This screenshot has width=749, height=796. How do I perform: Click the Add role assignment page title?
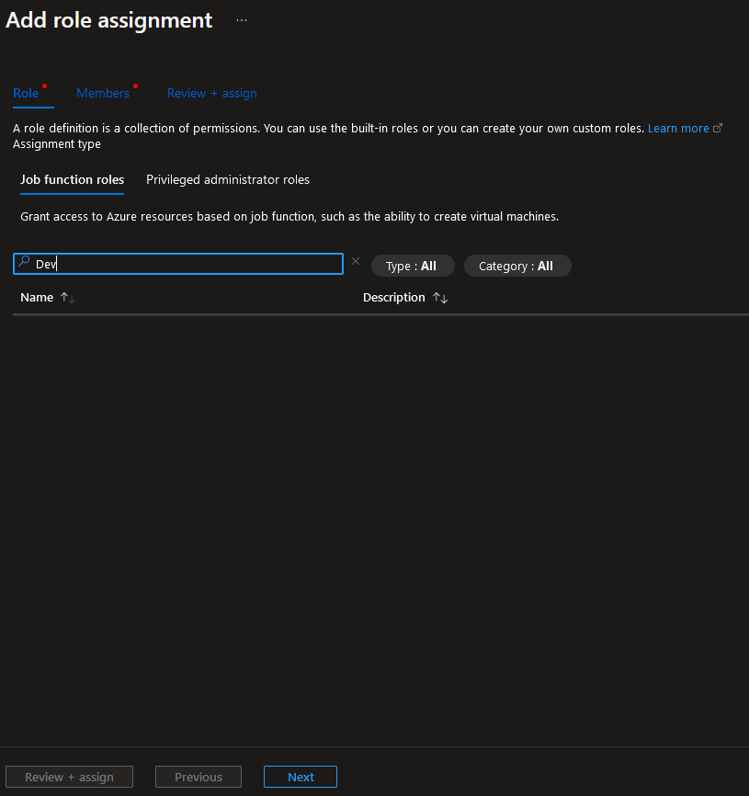109,20
